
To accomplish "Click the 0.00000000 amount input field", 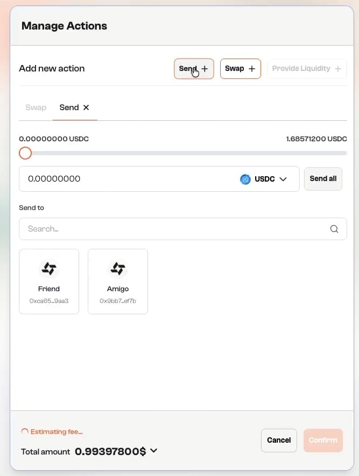I will (x=108, y=179).
